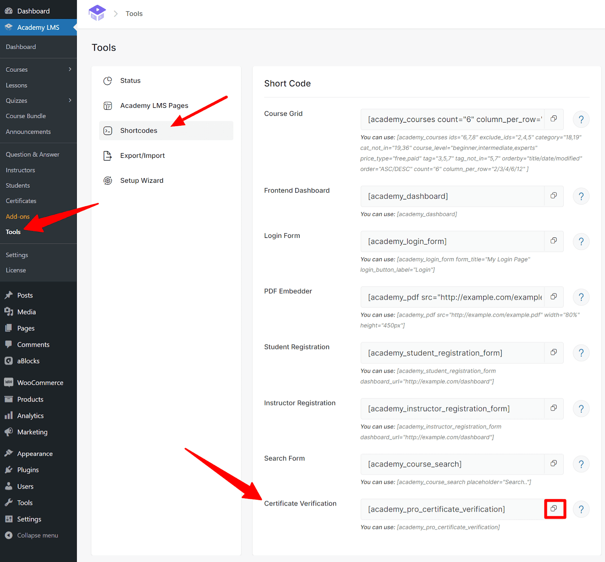Open the Export/Import section

point(142,155)
